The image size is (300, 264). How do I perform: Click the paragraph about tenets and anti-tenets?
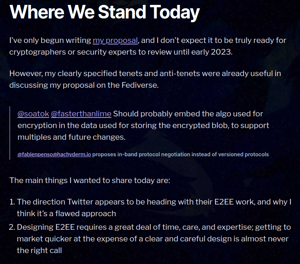(145, 79)
